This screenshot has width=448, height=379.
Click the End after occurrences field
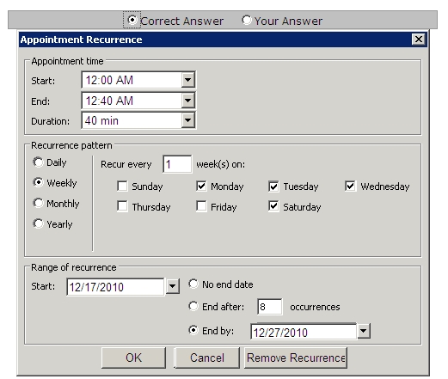click(x=270, y=307)
